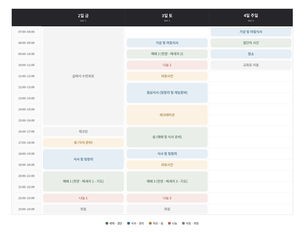
Task: Select the 2일 금 DAY 1 column header
Action: pos(83,17)
